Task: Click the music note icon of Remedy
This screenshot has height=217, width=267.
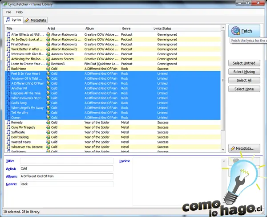Action: point(8,122)
